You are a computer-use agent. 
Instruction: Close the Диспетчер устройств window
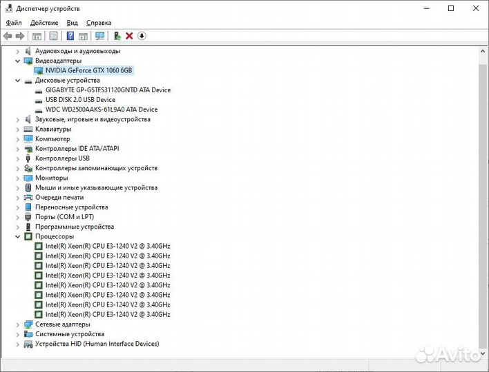pos(476,8)
